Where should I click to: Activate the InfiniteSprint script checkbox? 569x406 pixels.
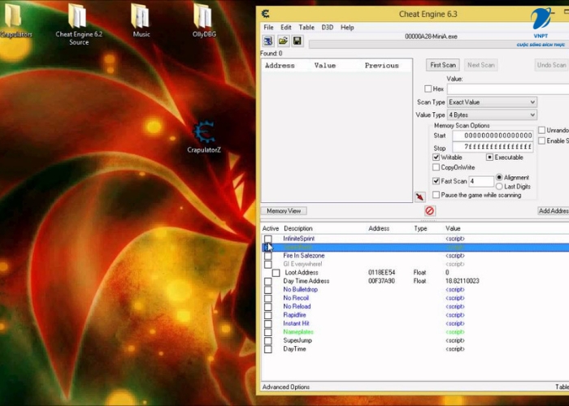[x=267, y=239]
